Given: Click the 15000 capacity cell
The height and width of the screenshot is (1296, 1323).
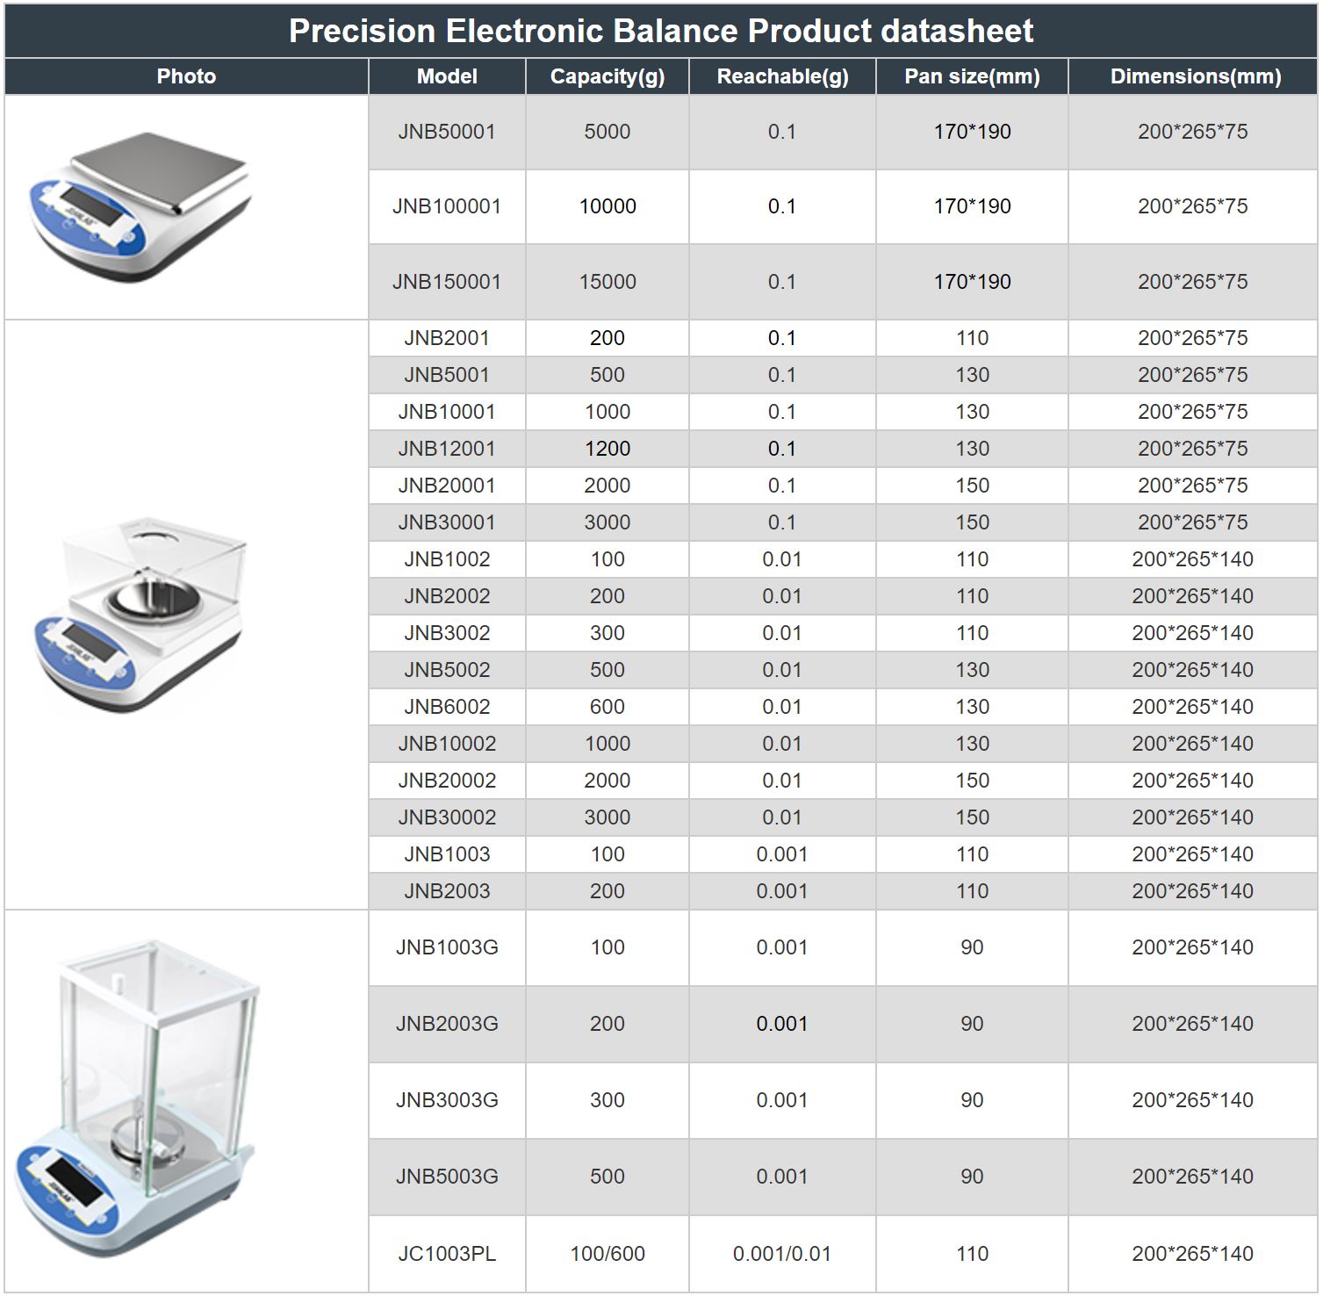Looking at the screenshot, I should (607, 282).
